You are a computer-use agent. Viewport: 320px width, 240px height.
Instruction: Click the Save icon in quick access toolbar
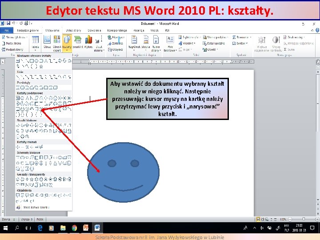pos(8,23)
